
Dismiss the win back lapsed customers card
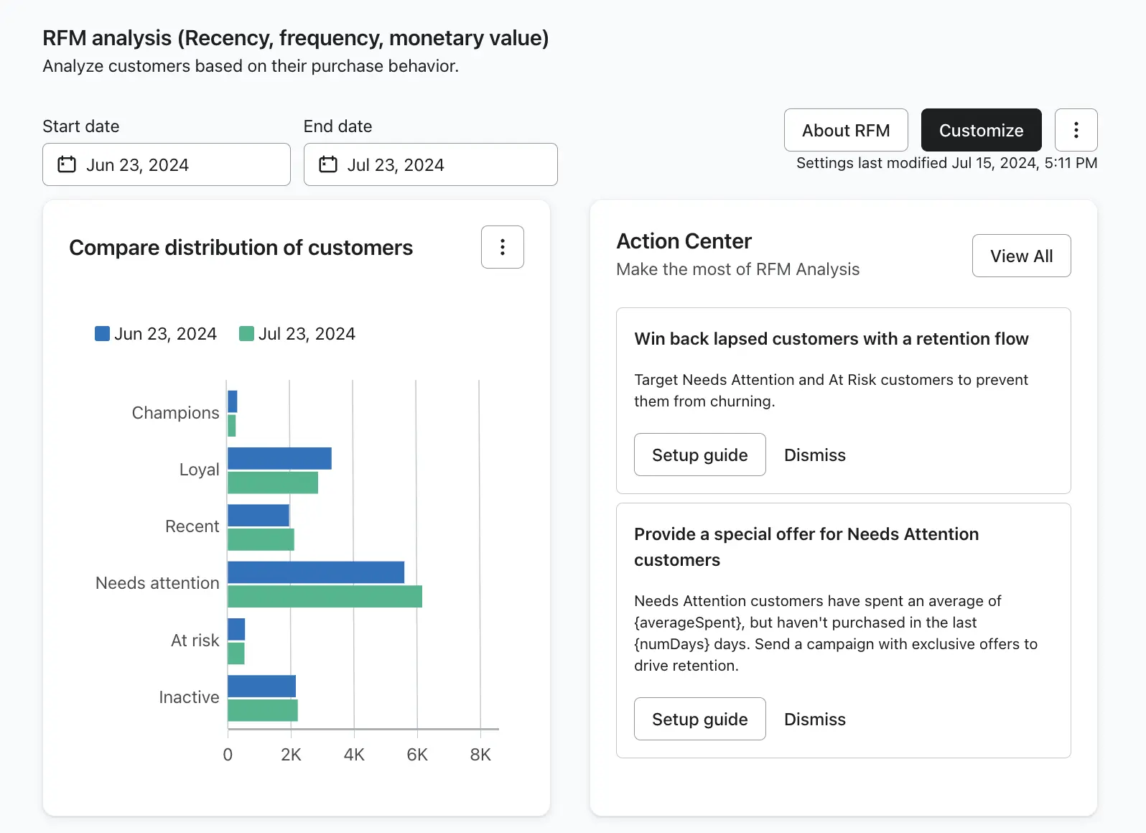pos(814,455)
